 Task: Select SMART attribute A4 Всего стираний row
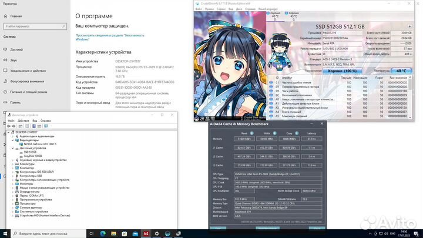click(338, 112)
